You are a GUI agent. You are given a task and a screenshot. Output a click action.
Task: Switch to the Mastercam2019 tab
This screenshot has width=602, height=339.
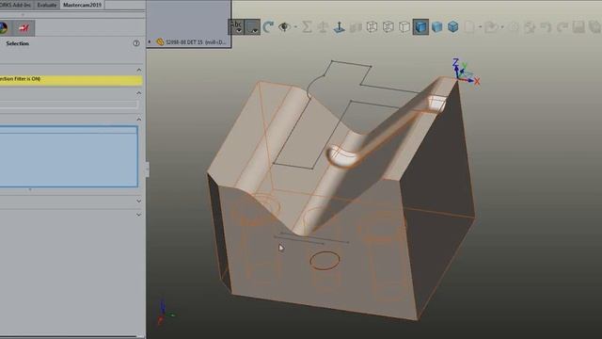[82, 5]
